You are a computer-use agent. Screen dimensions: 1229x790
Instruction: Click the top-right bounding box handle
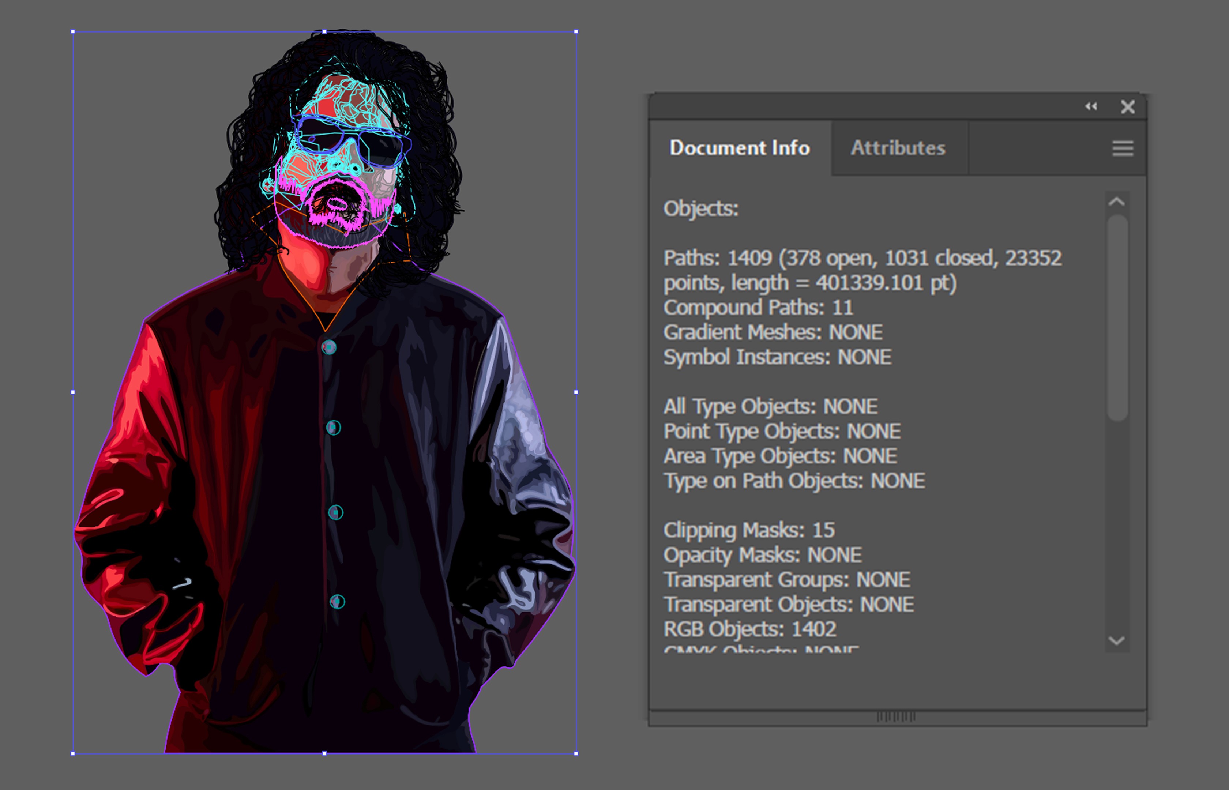[576, 32]
